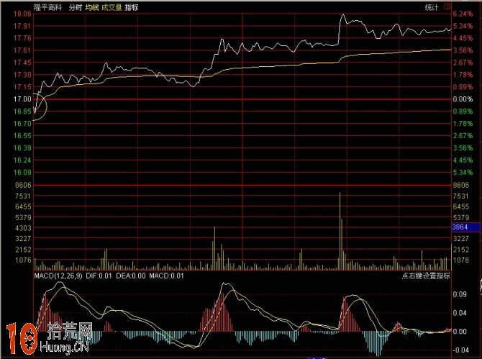This screenshot has width=482, height=359.
Task: Click the blue highlighted 3864 volume marker
Action: click(x=465, y=227)
